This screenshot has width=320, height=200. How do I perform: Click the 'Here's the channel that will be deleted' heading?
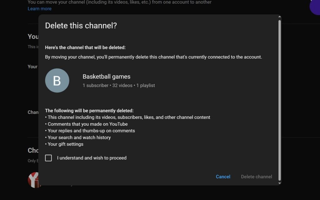click(85, 47)
